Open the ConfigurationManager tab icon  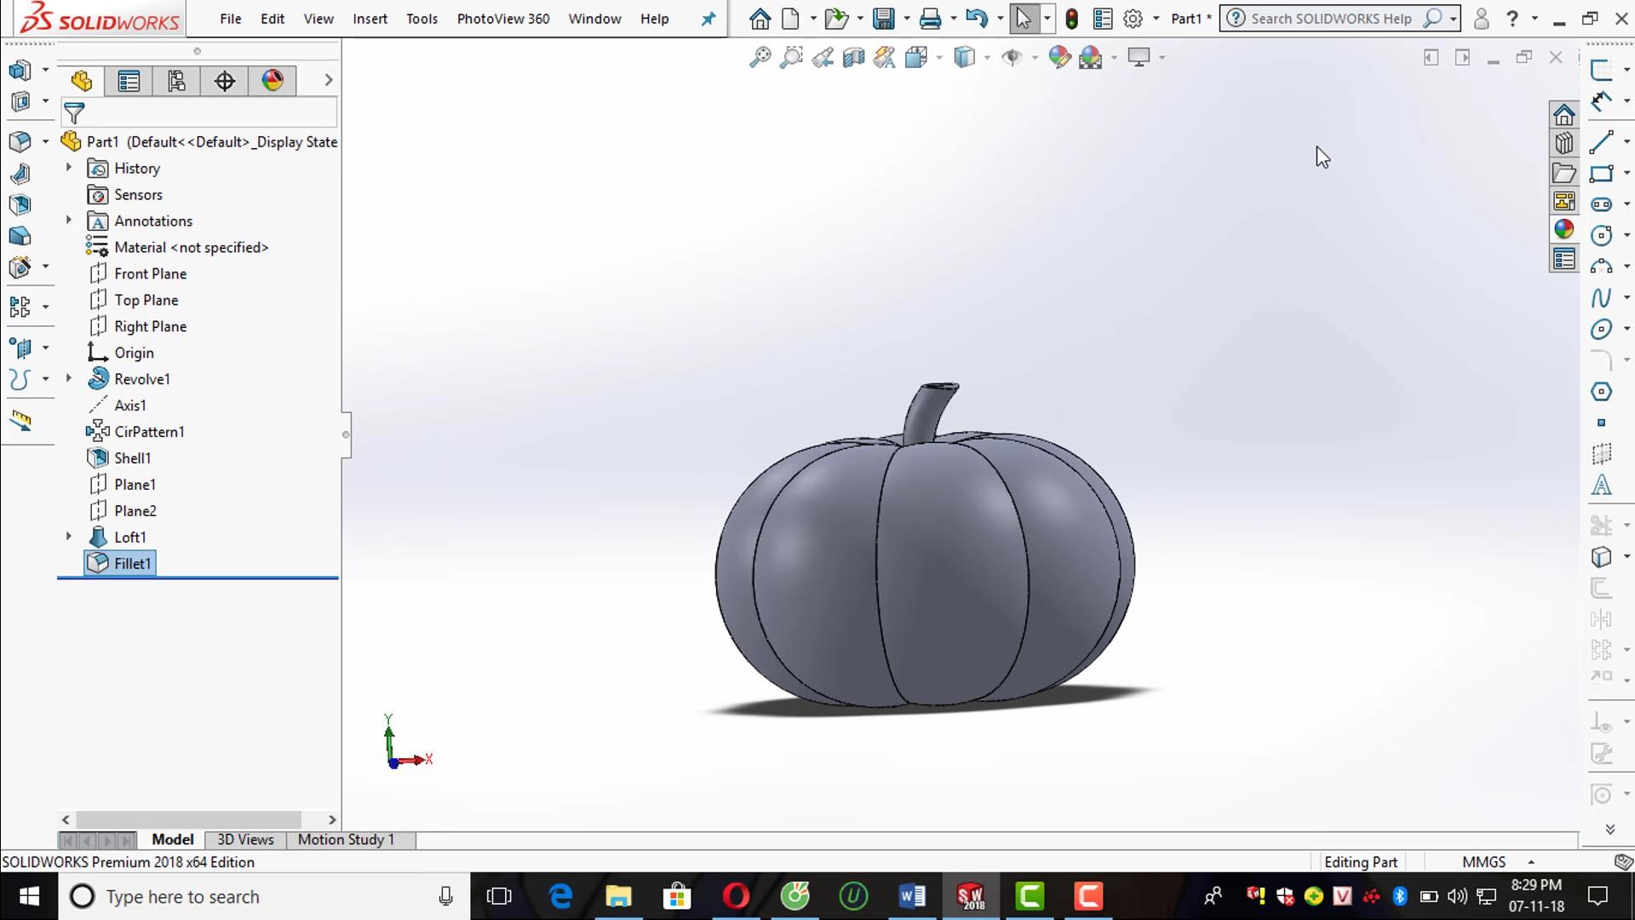coord(176,81)
